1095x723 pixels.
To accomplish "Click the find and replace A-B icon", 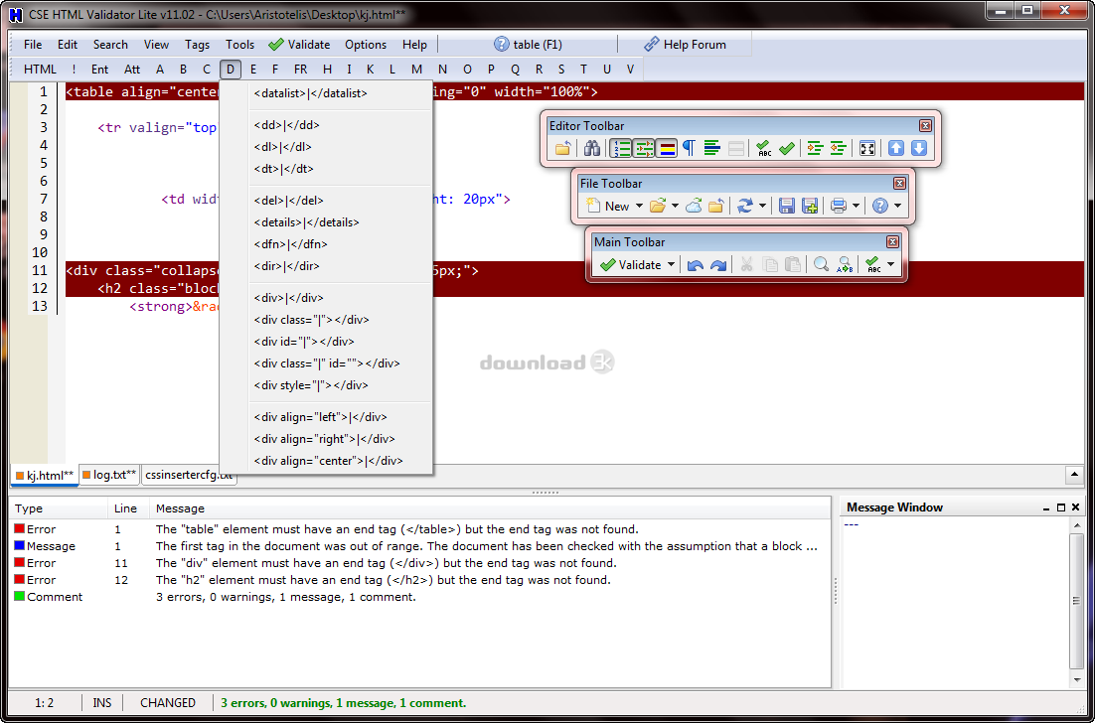I will (x=845, y=264).
